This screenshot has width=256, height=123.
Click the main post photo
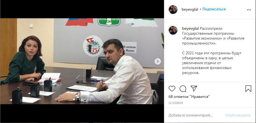tap(82, 61)
